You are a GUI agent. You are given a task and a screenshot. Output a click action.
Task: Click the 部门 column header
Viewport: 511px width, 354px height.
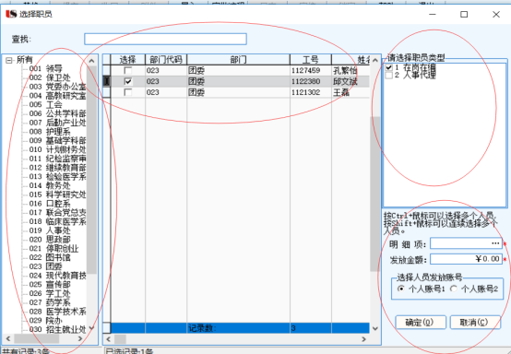click(x=238, y=60)
